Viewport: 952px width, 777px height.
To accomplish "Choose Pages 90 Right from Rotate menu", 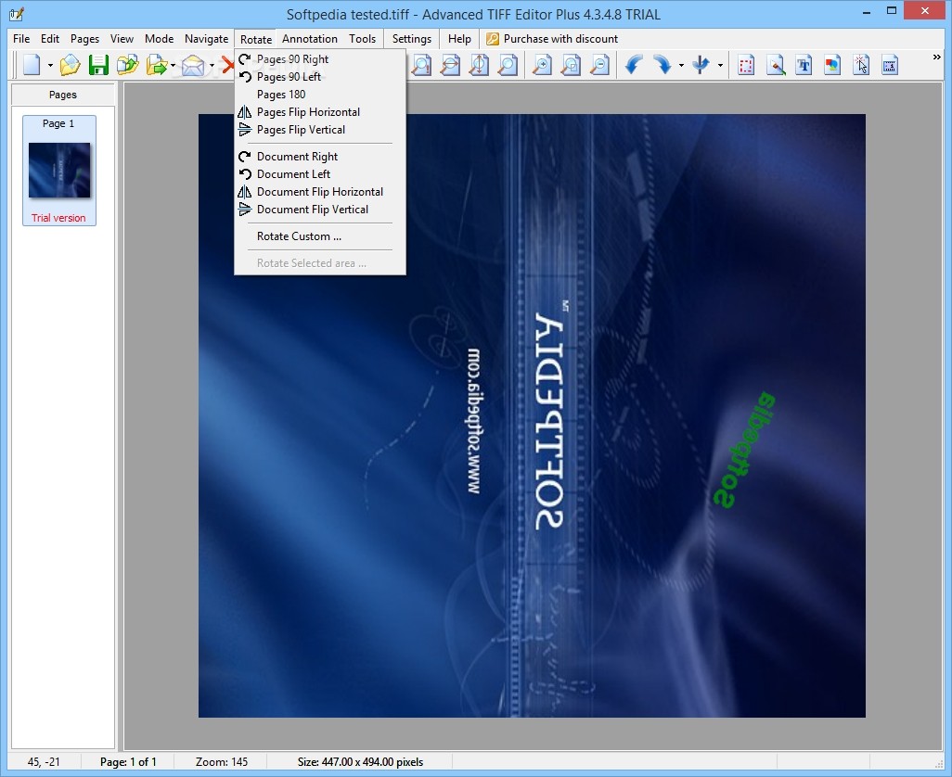I will click(x=292, y=59).
